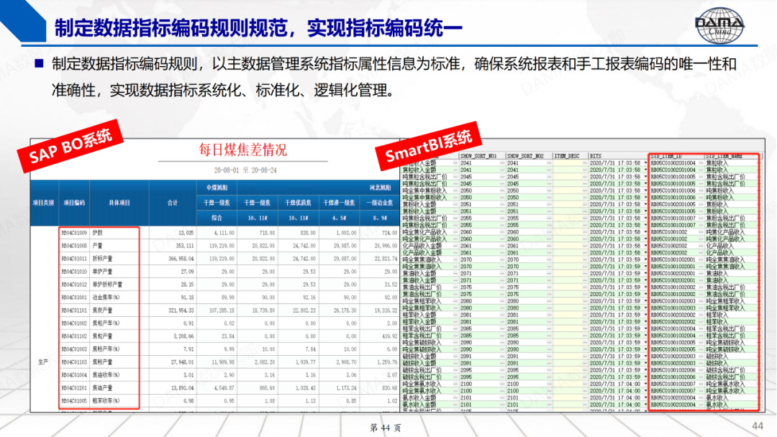
Task: Select code cell RB04C01008
Action: click(x=74, y=246)
